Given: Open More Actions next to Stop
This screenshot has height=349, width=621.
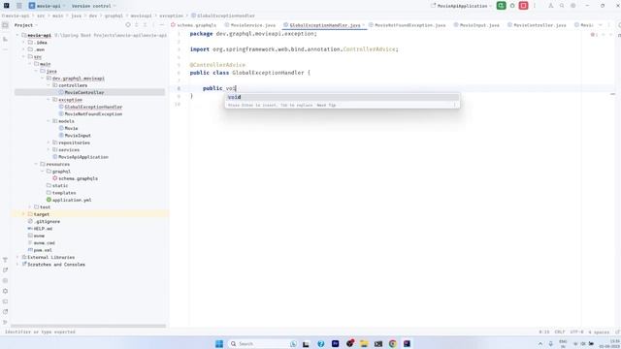Looking at the screenshot, I should pos(535,6).
